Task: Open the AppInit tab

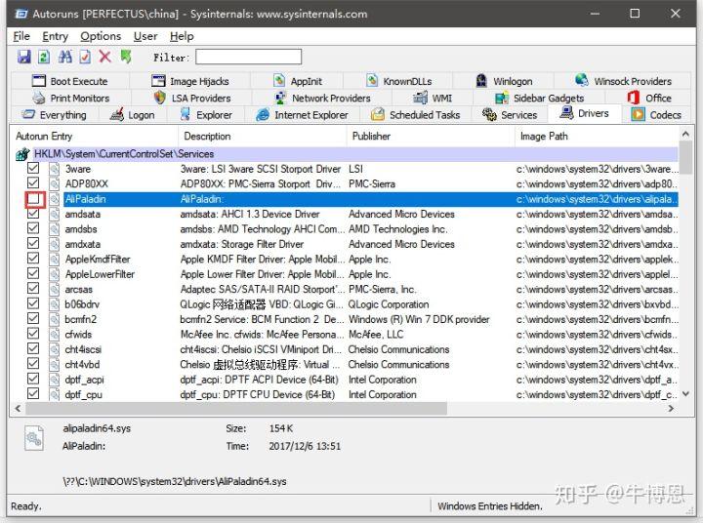Action: [x=298, y=81]
